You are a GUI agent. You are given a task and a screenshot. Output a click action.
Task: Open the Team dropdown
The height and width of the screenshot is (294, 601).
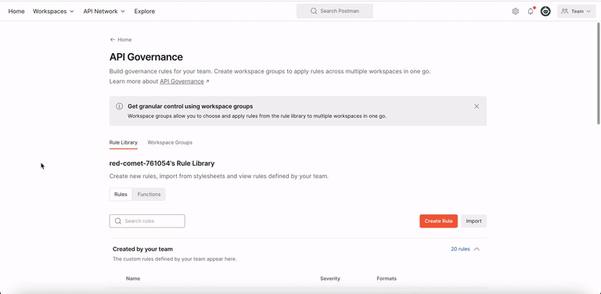(x=576, y=12)
